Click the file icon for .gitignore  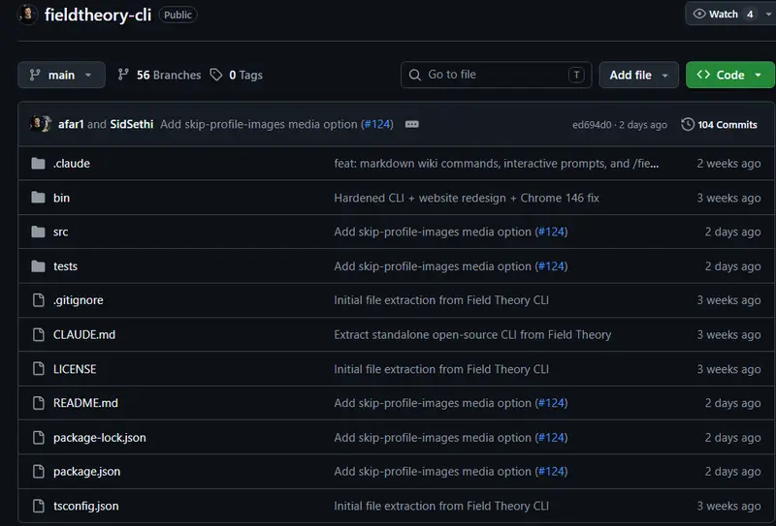[x=38, y=300]
